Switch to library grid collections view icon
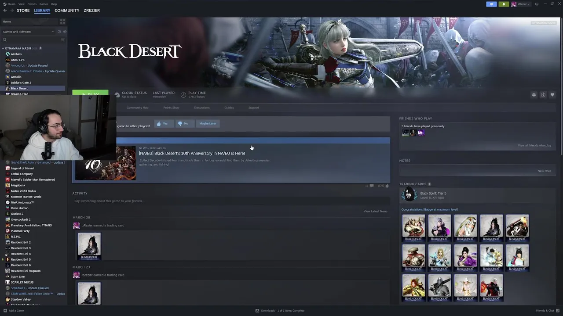Screen dimensions: 563x316 pyautogui.click(x=62, y=22)
